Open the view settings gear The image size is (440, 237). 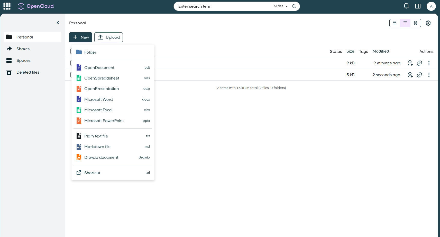(428, 23)
